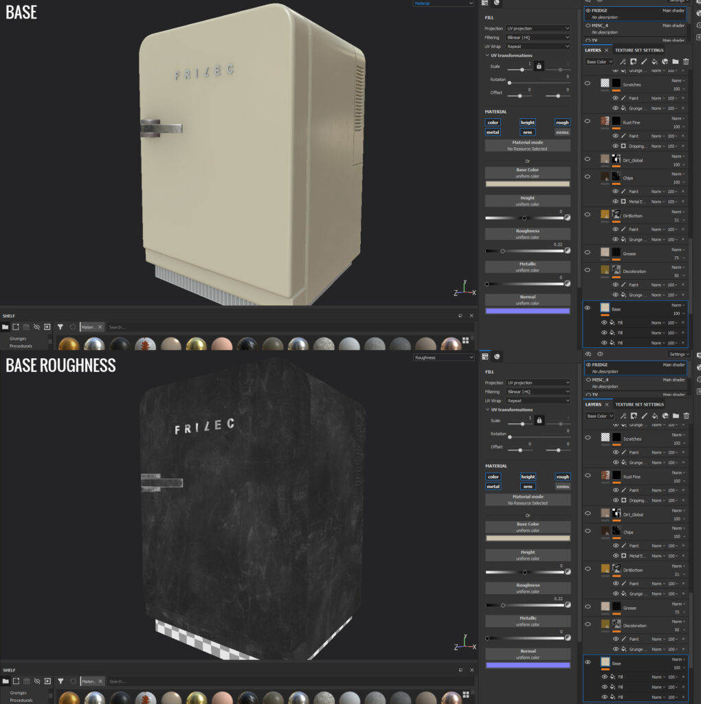
Task: Switch to Texture Set Settings tab in BASE screenshot
Action: (639, 50)
